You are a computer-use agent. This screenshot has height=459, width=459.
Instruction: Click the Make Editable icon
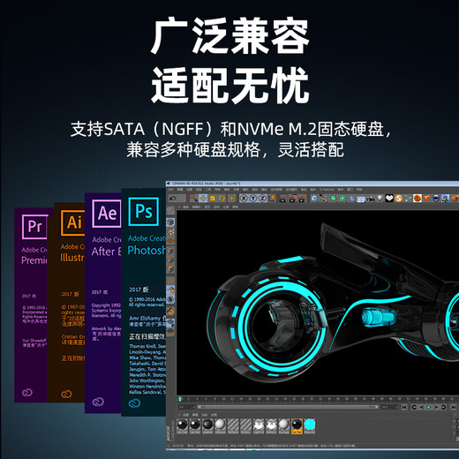point(170,211)
